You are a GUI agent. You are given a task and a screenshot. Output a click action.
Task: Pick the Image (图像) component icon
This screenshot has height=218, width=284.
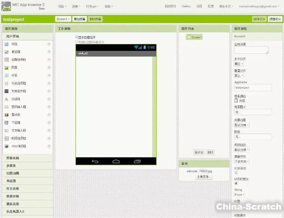7,67
